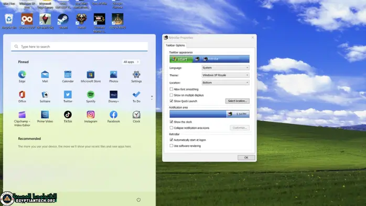Screen dimensions: 366x206
Task: Open Microsoft Store pinned app
Action: (91, 77)
